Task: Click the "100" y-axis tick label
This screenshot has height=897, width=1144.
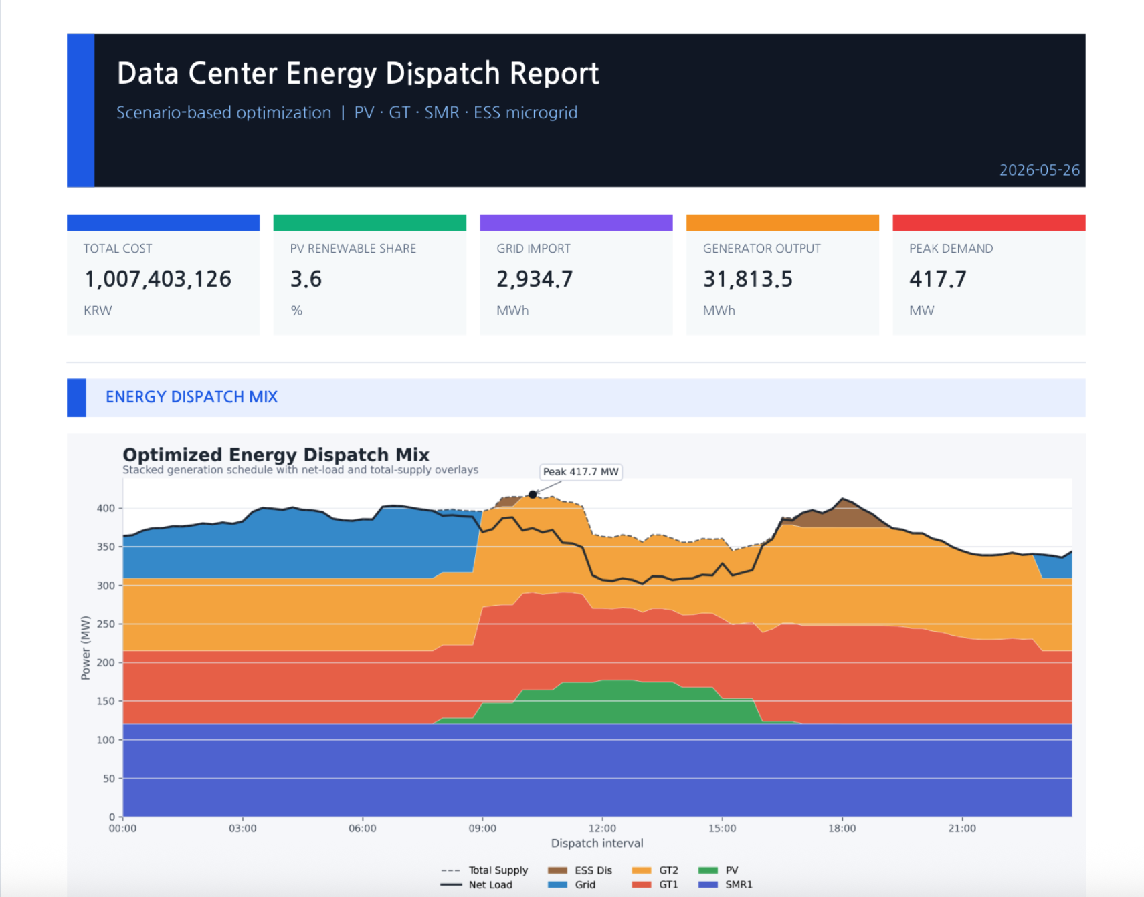Action: [106, 740]
